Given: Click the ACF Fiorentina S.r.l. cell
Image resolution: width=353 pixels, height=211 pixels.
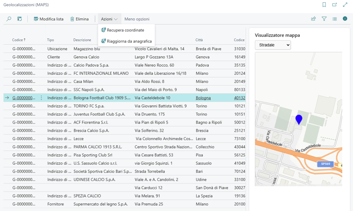Looking at the screenshot, I should pos(91,123).
